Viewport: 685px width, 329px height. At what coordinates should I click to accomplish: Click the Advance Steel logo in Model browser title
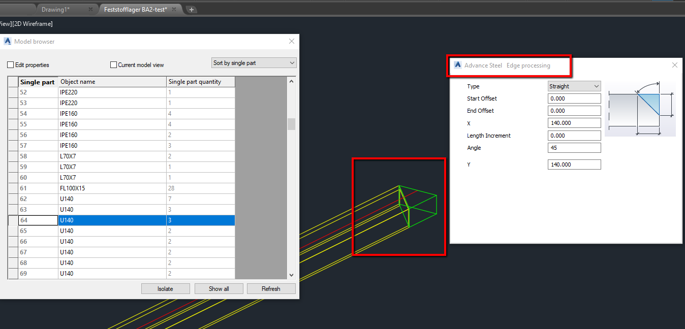point(7,41)
